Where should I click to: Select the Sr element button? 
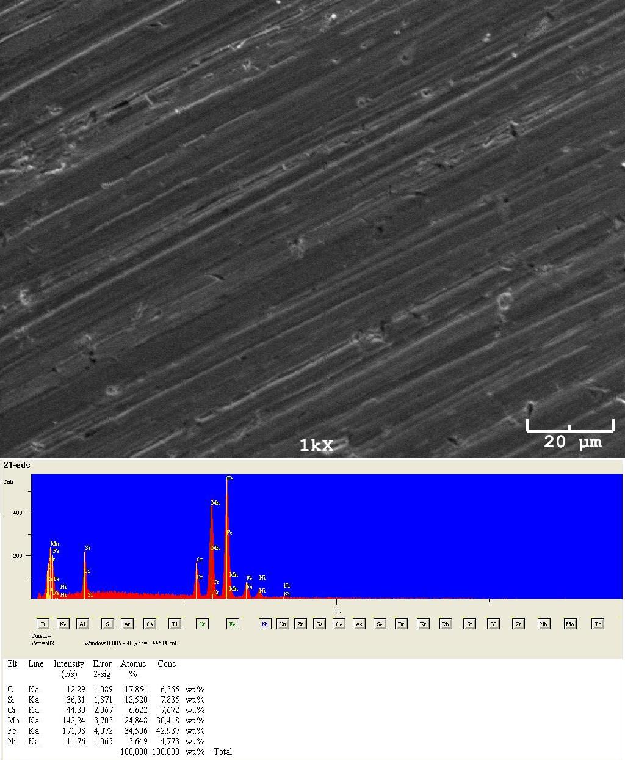pyautogui.click(x=469, y=624)
